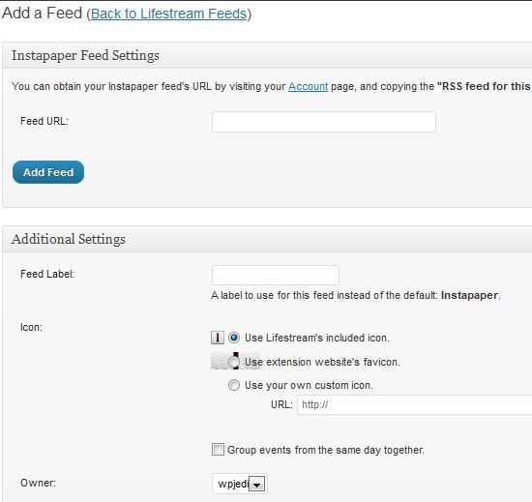This screenshot has width=532, height=502.
Task: Click the Add Feed button
Action: click(48, 172)
